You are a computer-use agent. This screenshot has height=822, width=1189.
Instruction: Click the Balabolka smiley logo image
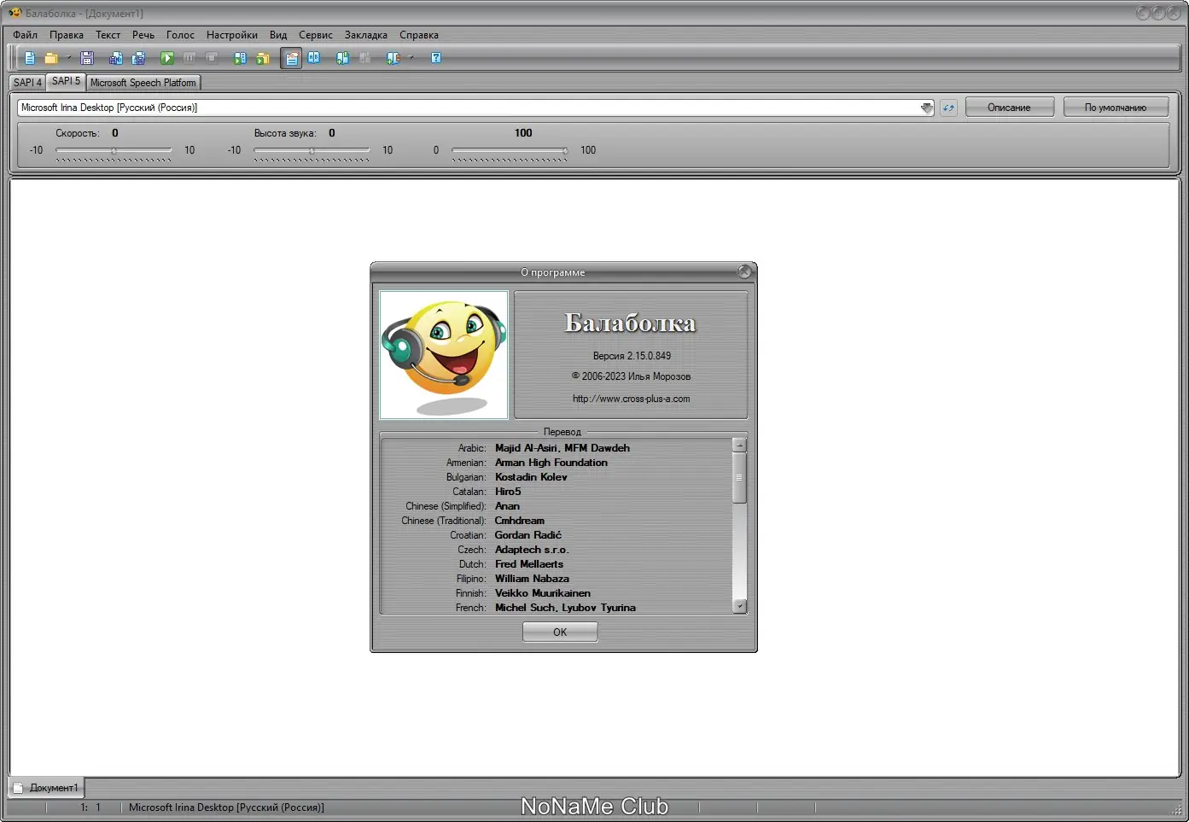click(444, 355)
